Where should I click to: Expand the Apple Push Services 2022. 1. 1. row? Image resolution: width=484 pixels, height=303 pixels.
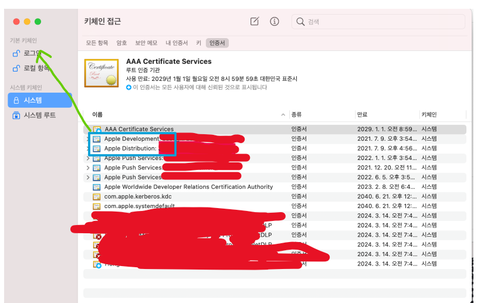click(x=88, y=158)
